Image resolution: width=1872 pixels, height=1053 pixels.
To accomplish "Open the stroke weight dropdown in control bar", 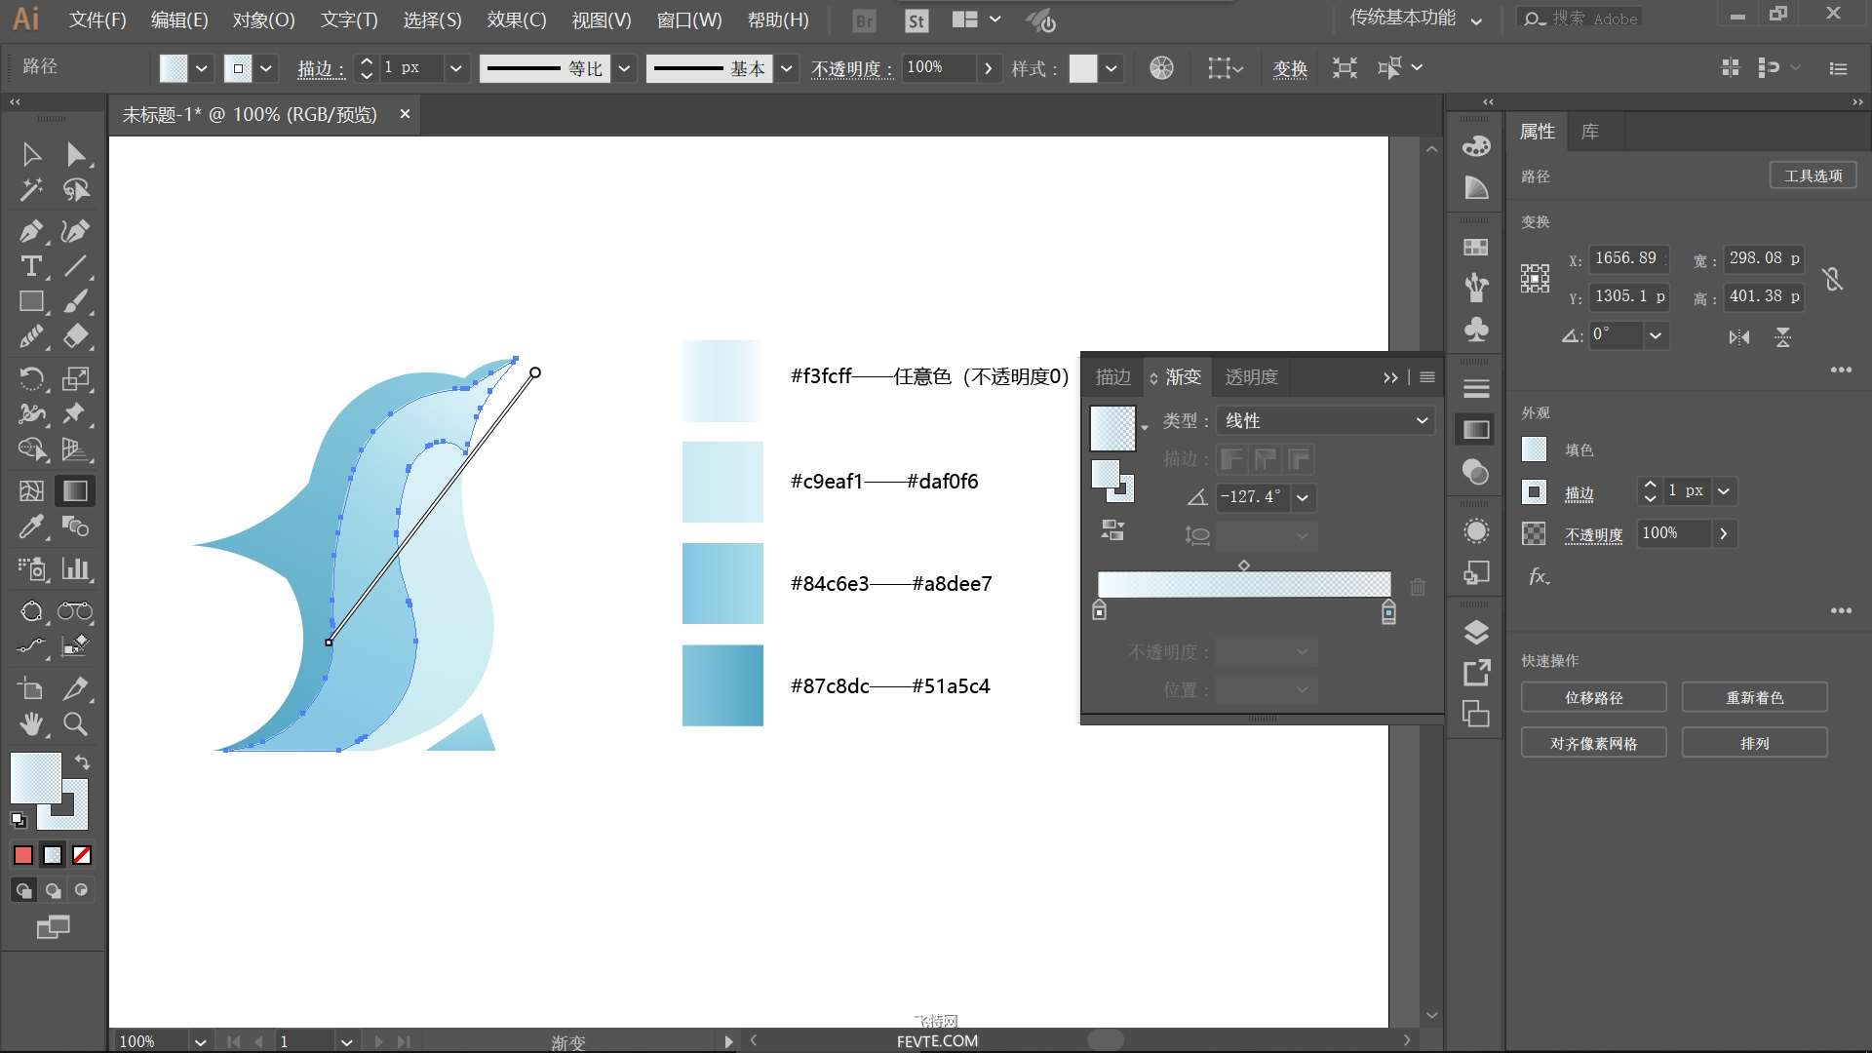I will pos(455,68).
